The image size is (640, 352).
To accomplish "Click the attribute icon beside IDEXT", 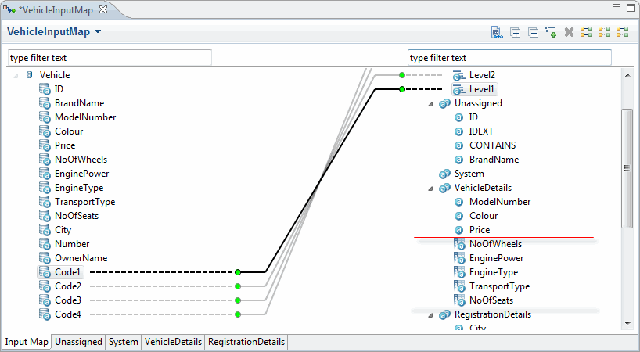I will pyautogui.click(x=458, y=131).
